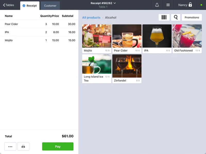The height and width of the screenshot is (154, 206).
Task: Click the product search magnifier icon
Action: [x=176, y=17]
